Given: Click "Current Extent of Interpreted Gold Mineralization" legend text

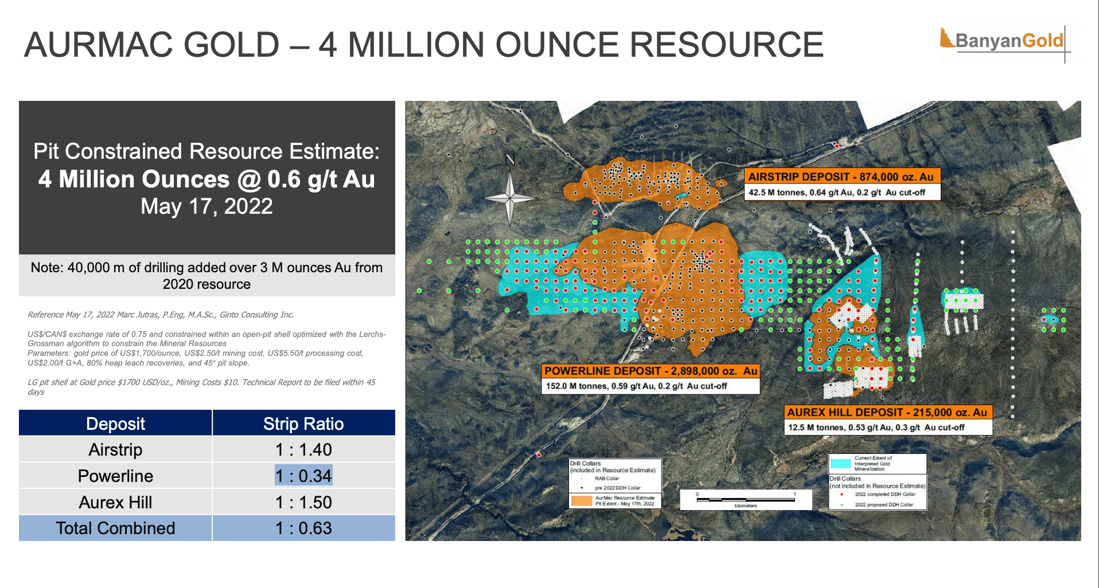Looking at the screenshot, I should pos(873,464).
